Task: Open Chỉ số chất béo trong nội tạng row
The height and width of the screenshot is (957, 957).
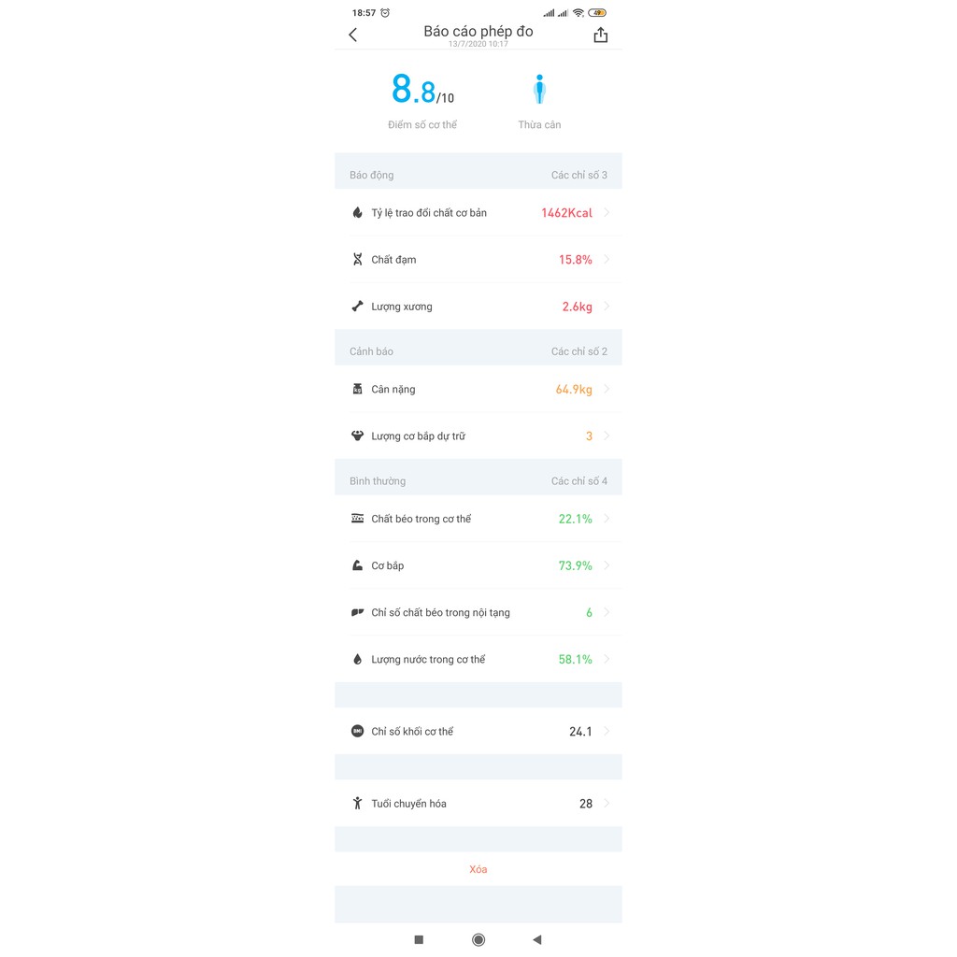Action: [x=478, y=612]
